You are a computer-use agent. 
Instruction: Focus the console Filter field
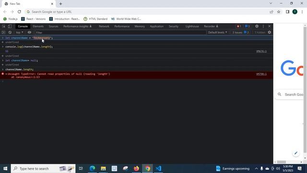point(120,33)
